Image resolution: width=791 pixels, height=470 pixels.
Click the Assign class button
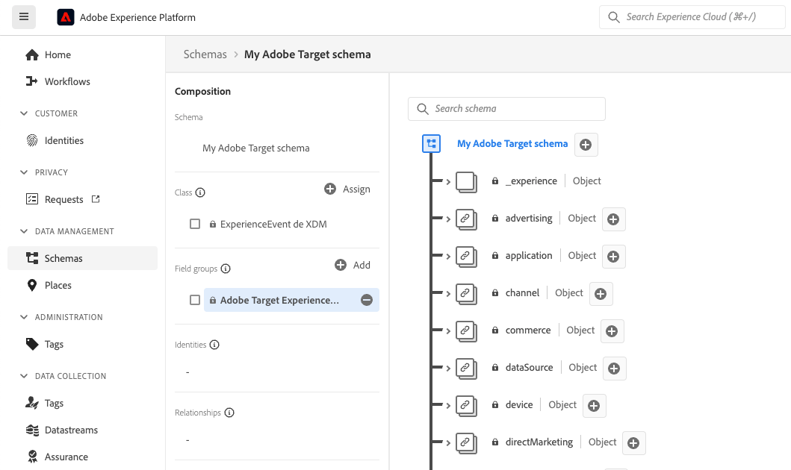pos(347,189)
